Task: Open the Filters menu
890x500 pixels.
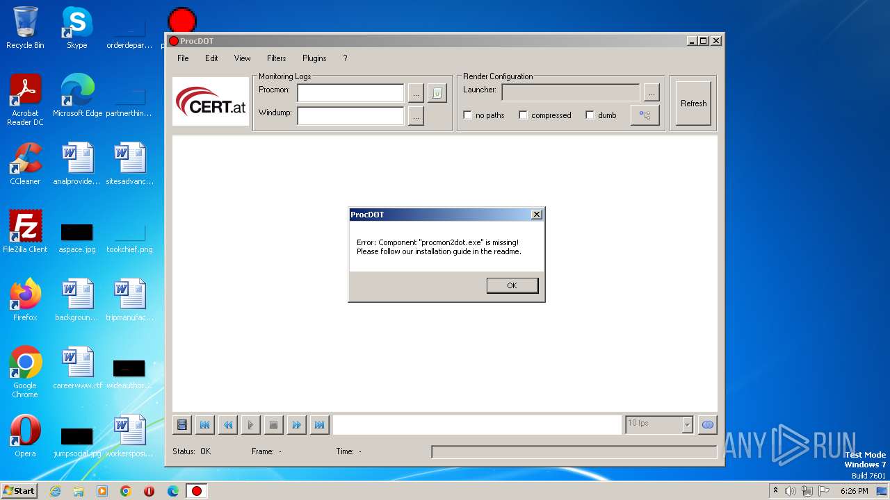Action: pyautogui.click(x=277, y=58)
